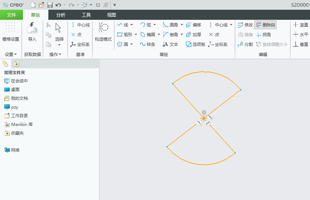Open 在会话中 folder

click(16, 81)
